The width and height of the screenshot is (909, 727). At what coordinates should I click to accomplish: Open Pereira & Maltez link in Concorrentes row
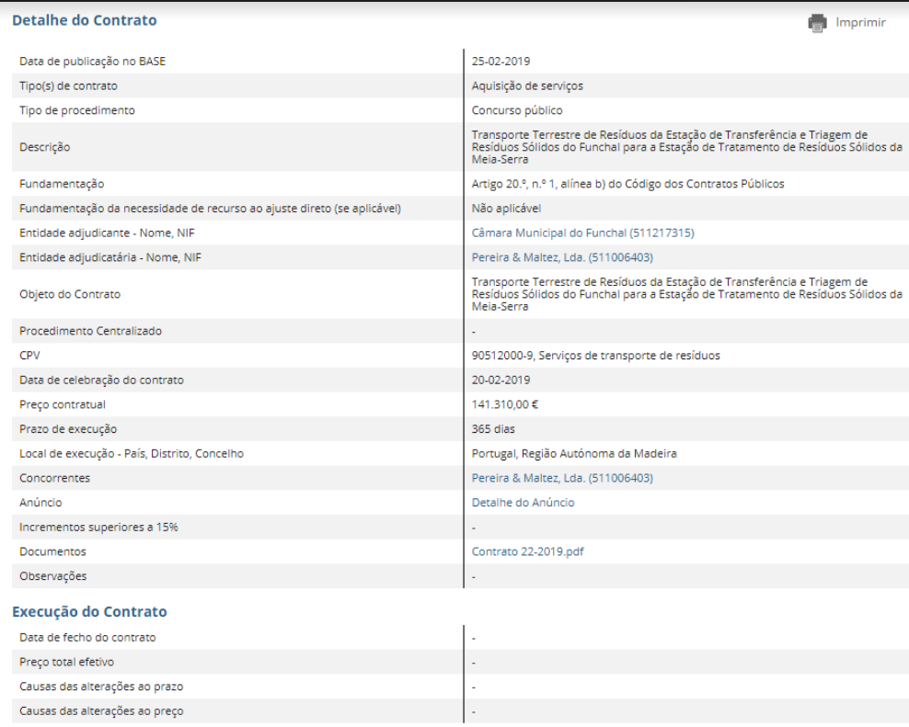click(x=562, y=478)
